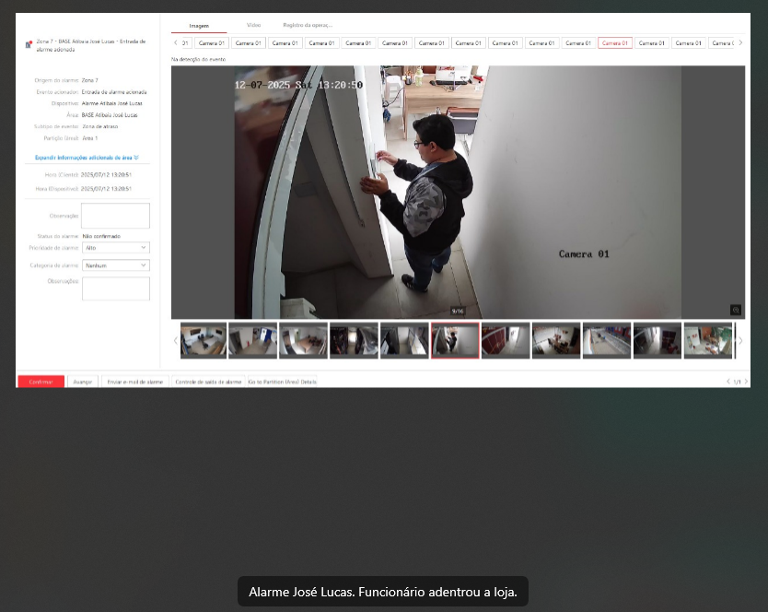Viewport: 768px width, 612px height.
Task: Click the Enviar e-mail de alarme button
Action: tap(134, 382)
